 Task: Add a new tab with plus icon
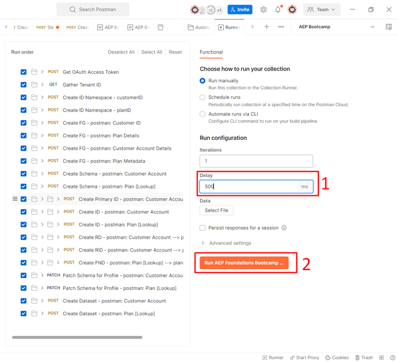pyautogui.click(x=266, y=27)
